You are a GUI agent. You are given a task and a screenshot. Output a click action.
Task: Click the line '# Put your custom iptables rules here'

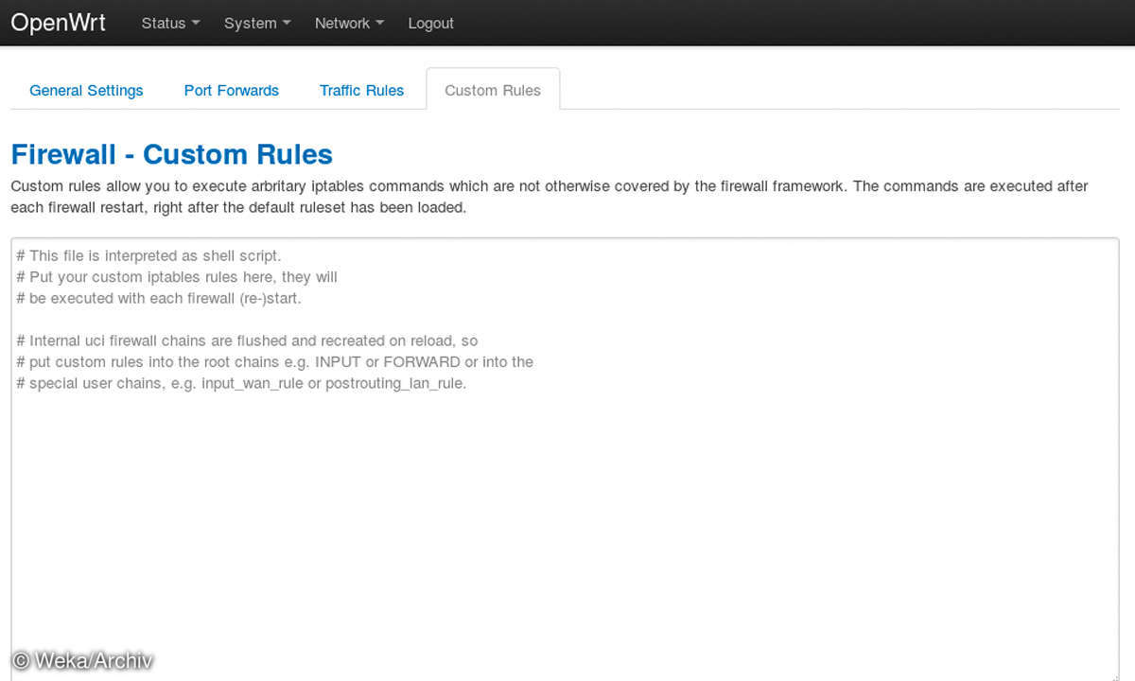(177, 277)
